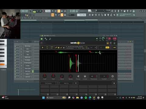Open Microsoft Edge from the taskbar
146x109 pixels.
pyautogui.click(x=90, y=98)
